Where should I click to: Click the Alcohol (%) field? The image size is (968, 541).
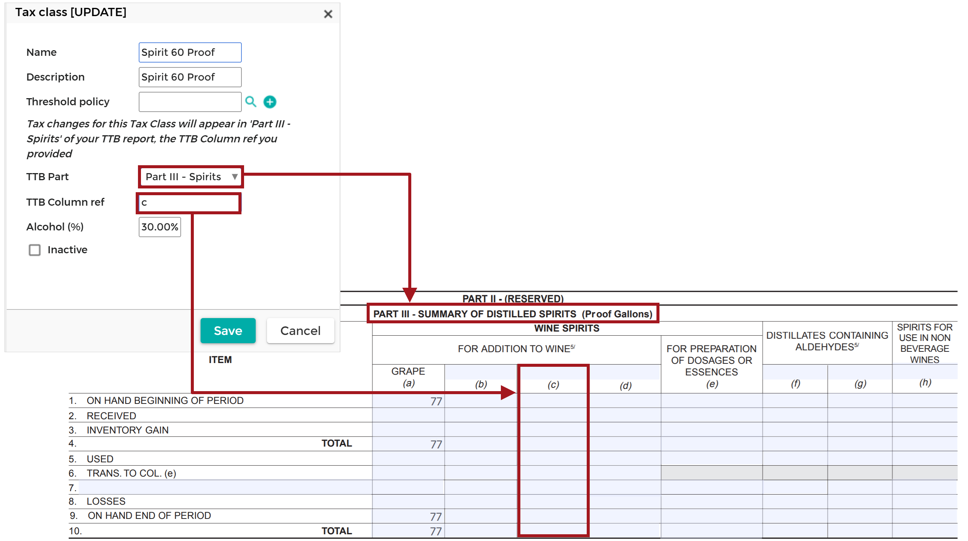click(160, 227)
